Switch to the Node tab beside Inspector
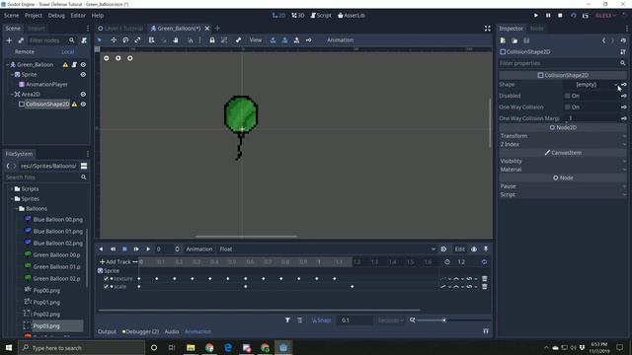This screenshot has height=355, width=632. (x=536, y=29)
